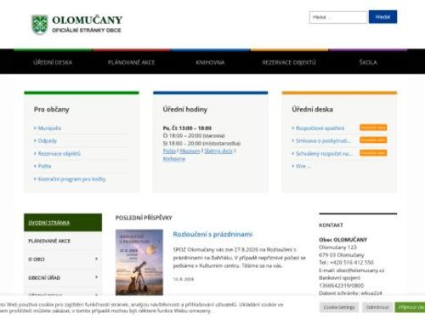Expand the O obci submenu arrow
The image size is (425, 319).
point(96,259)
